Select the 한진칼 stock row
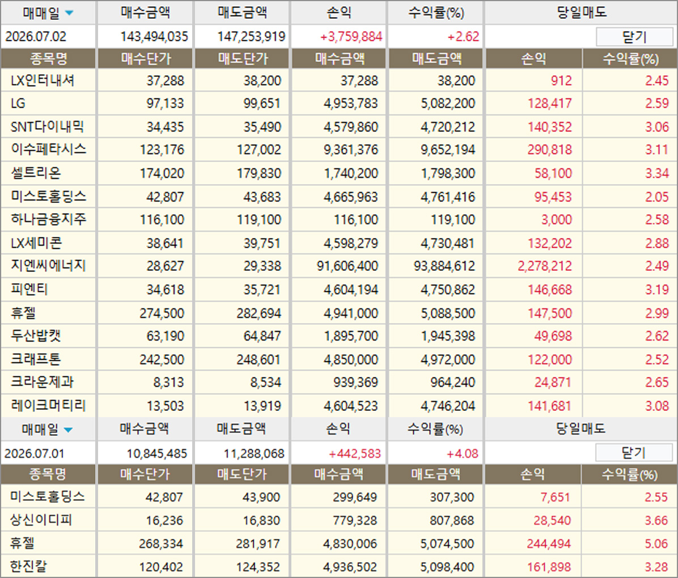Screen dimensions: 678x578 [339, 566]
